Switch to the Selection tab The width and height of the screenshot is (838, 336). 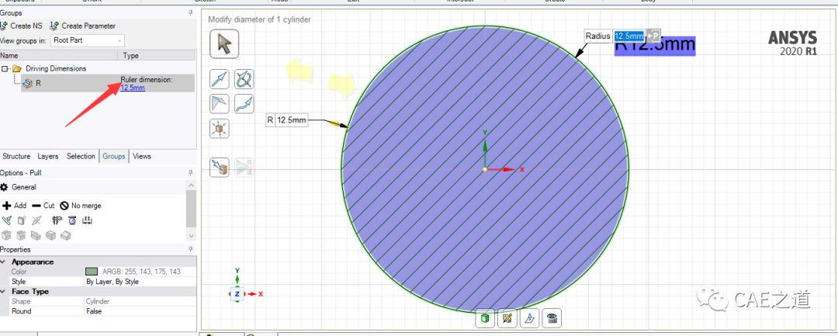81,157
